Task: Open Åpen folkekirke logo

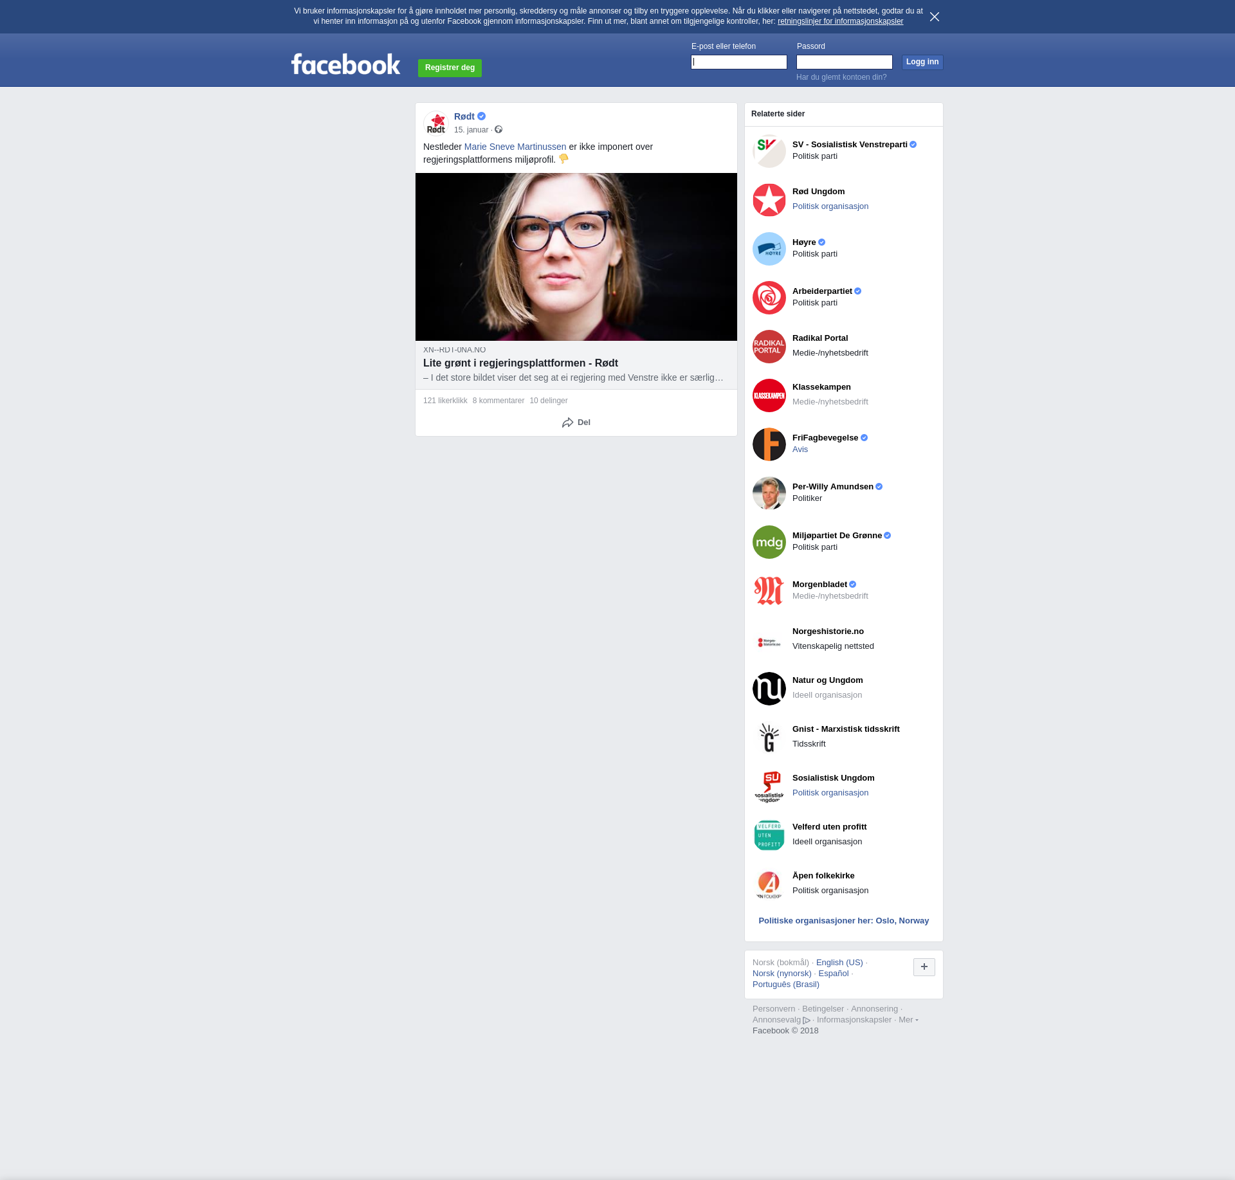Action: pos(769,884)
